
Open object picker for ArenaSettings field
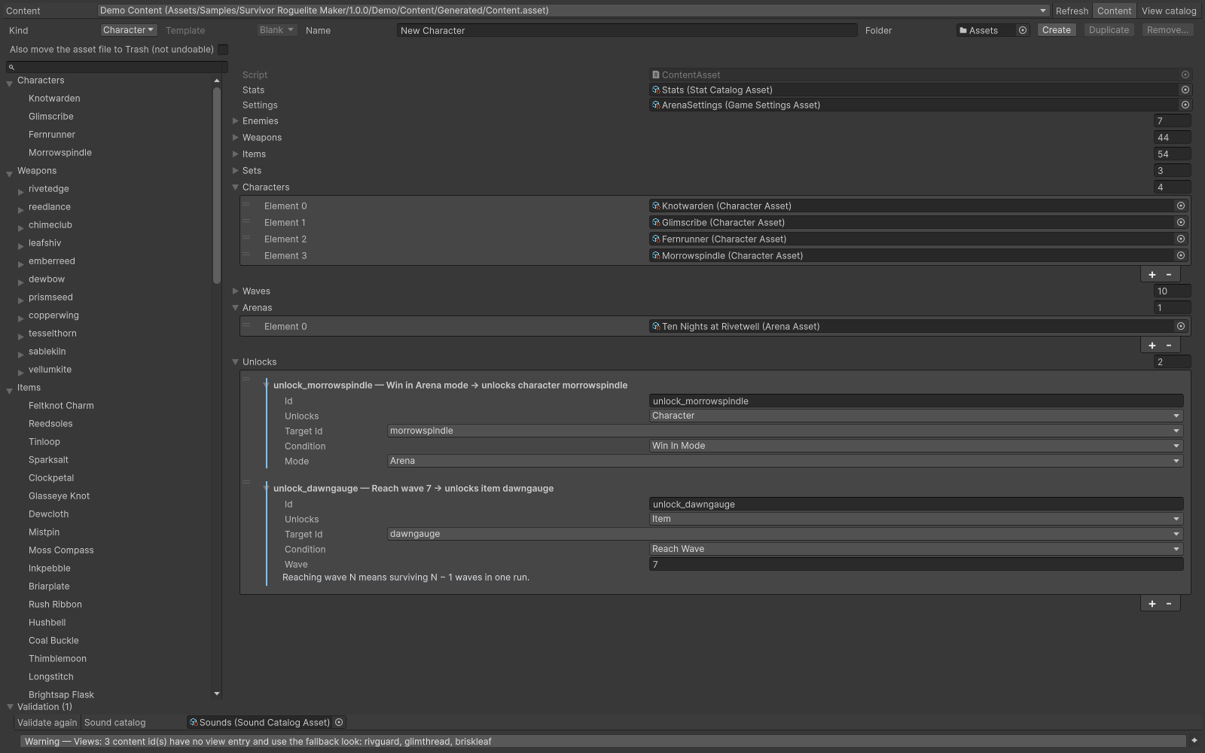pos(1185,105)
